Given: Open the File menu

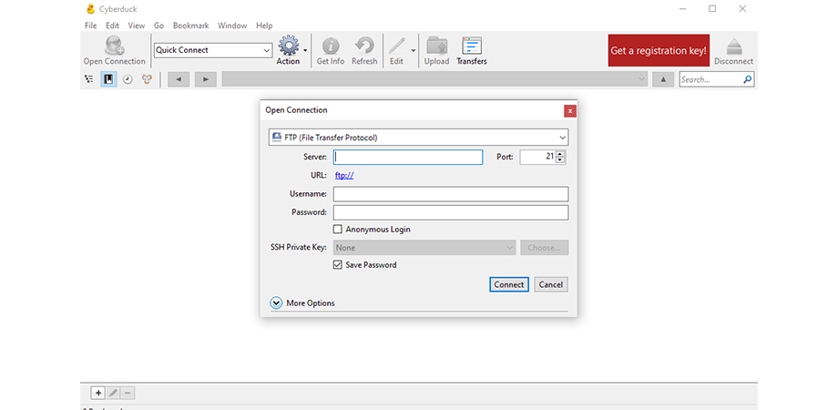Looking at the screenshot, I should coord(90,26).
